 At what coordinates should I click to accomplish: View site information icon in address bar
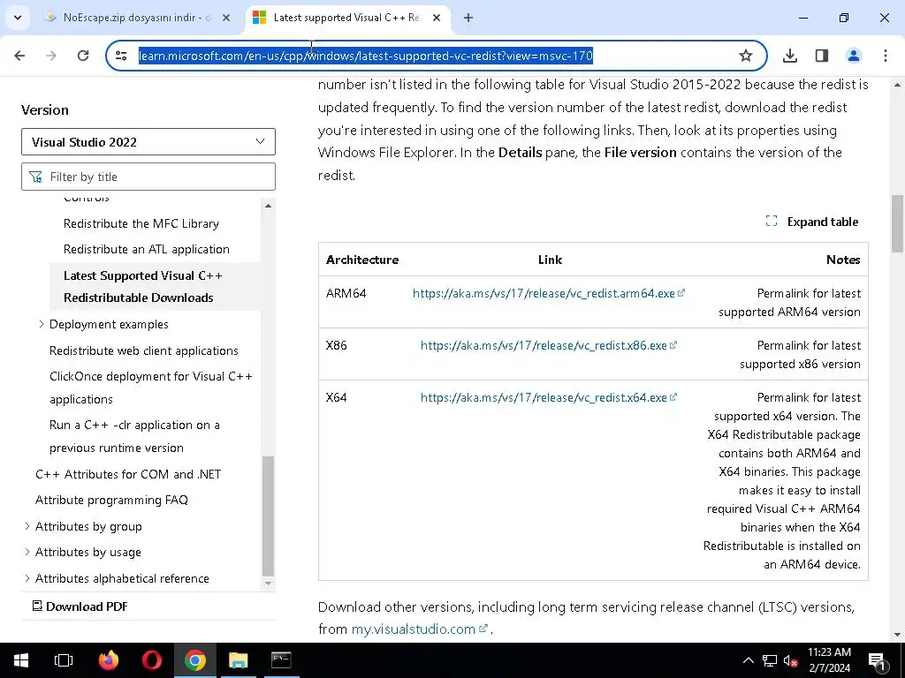point(121,56)
